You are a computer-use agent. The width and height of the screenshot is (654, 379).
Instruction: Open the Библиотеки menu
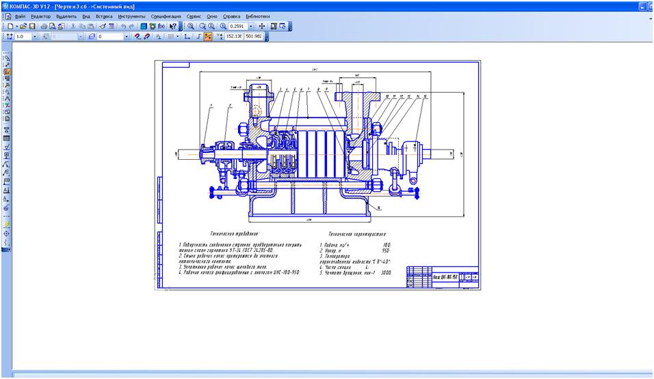[257, 15]
